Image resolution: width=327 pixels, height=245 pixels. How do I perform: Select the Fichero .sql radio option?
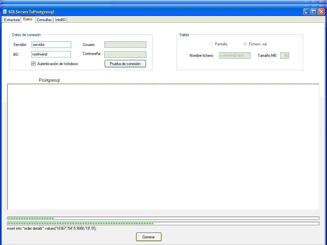coord(245,44)
